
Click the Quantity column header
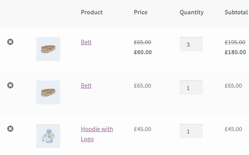click(x=192, y=12)
